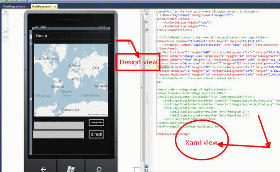Click the MenuItem 2 code line

[209, 116]
